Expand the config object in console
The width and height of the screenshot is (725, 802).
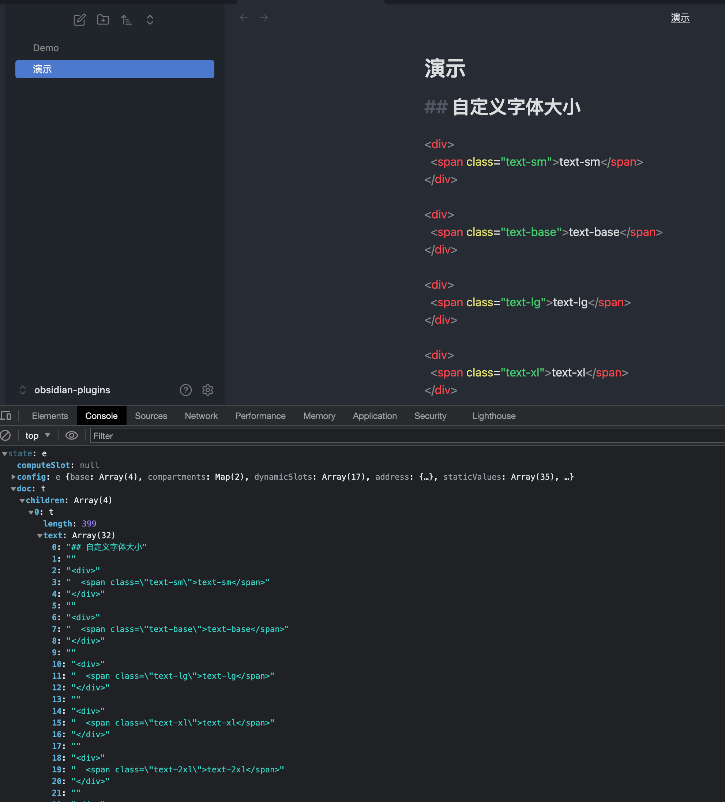coord(14,477)
